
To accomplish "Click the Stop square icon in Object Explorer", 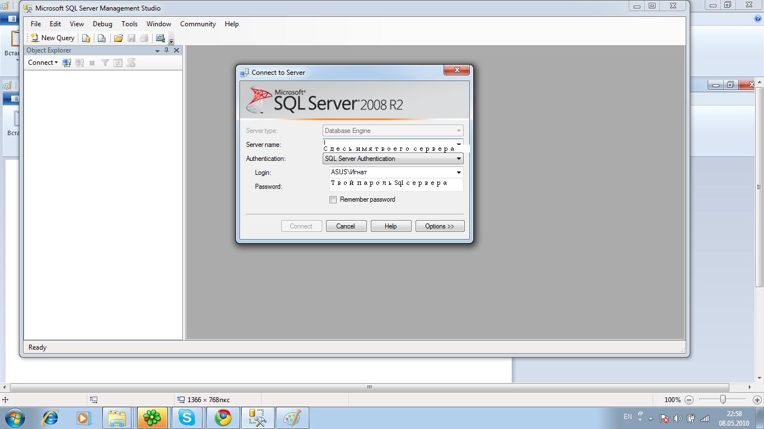I will pyautogui.click(x=92, y=63).
